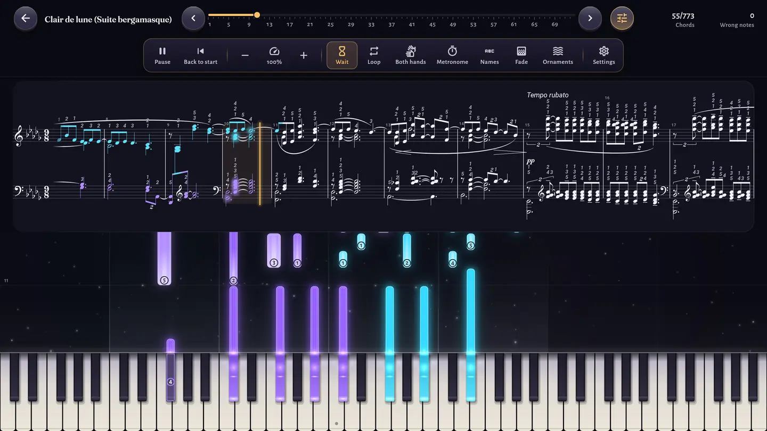Click the 100% speed gauge icon
This screenshot has height=431, width=767.
coord(274,55)
